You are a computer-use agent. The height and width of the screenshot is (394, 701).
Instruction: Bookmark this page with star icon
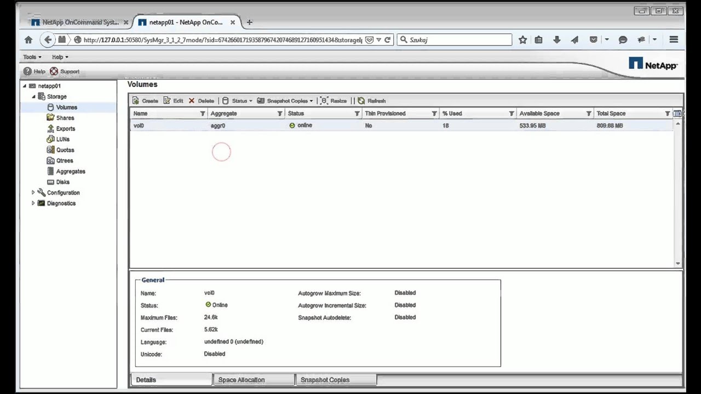click(x=522, y=39)
